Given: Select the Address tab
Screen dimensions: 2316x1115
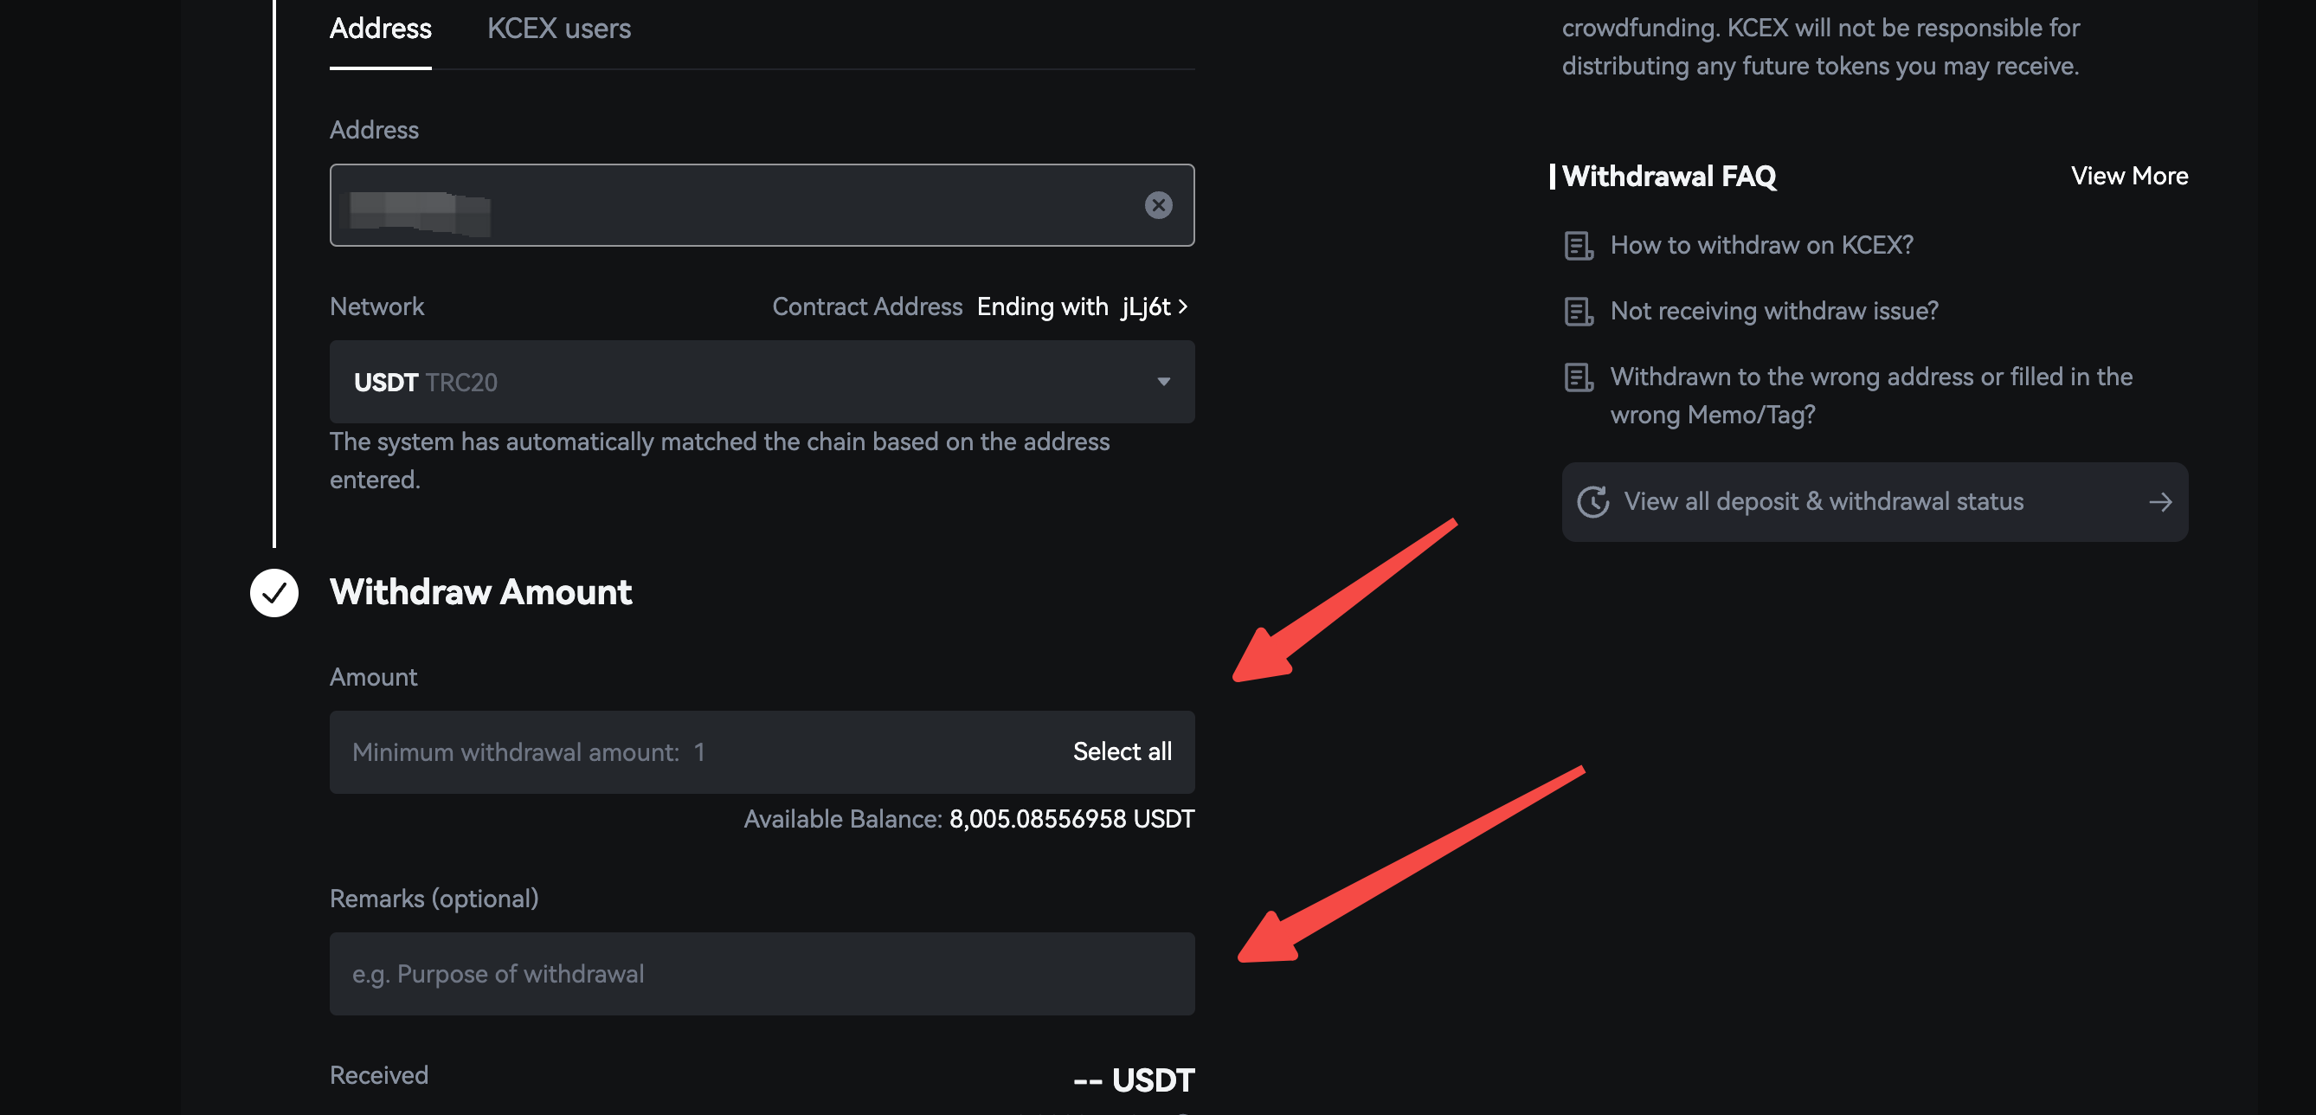Looking at the screenshot, I should coord(380,29).
